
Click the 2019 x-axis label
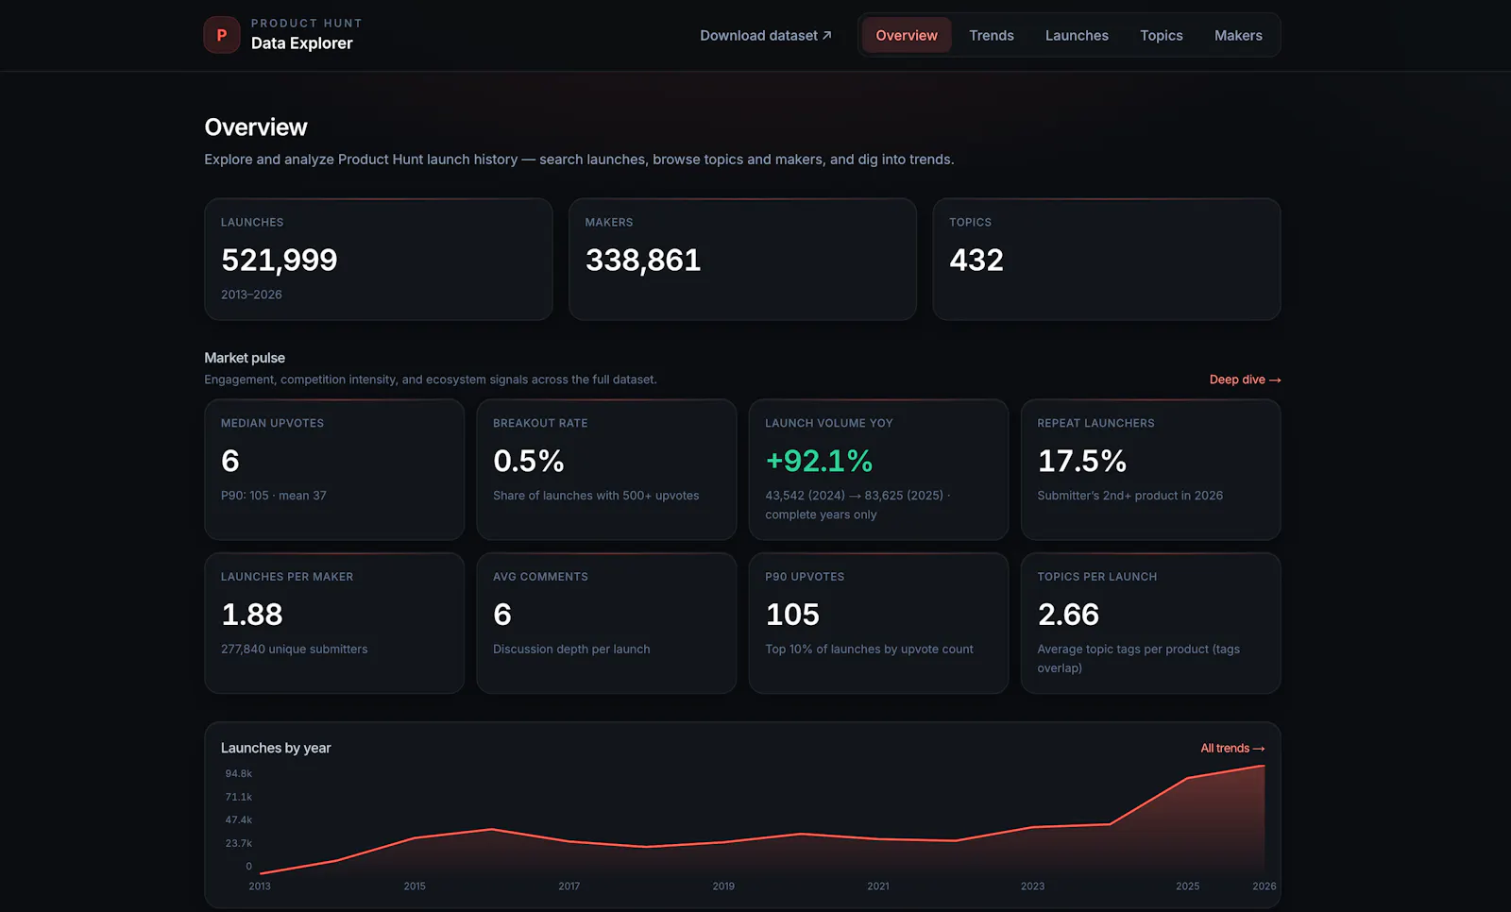point(723,887)
